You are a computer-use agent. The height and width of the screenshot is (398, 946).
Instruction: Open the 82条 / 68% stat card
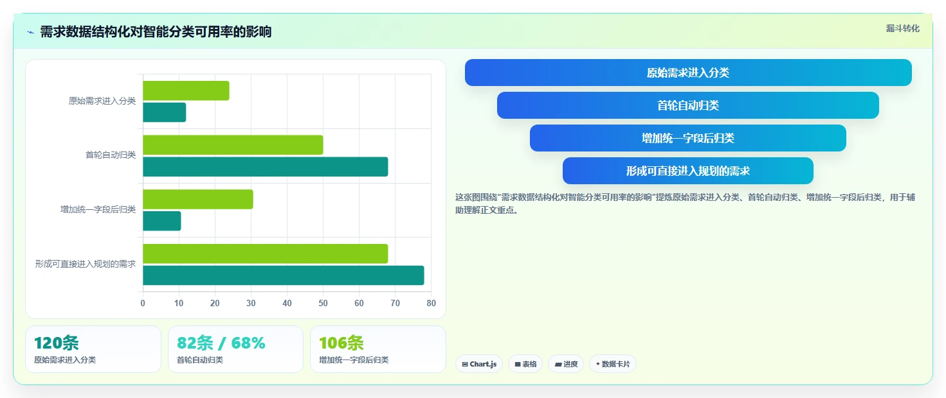(x=235, y=349)
